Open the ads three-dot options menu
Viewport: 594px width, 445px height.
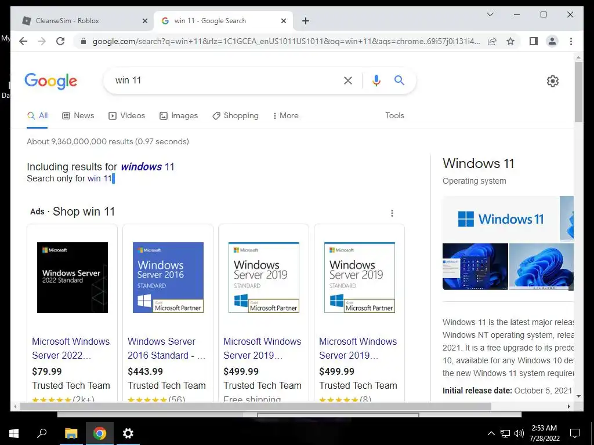click(392, 213)
